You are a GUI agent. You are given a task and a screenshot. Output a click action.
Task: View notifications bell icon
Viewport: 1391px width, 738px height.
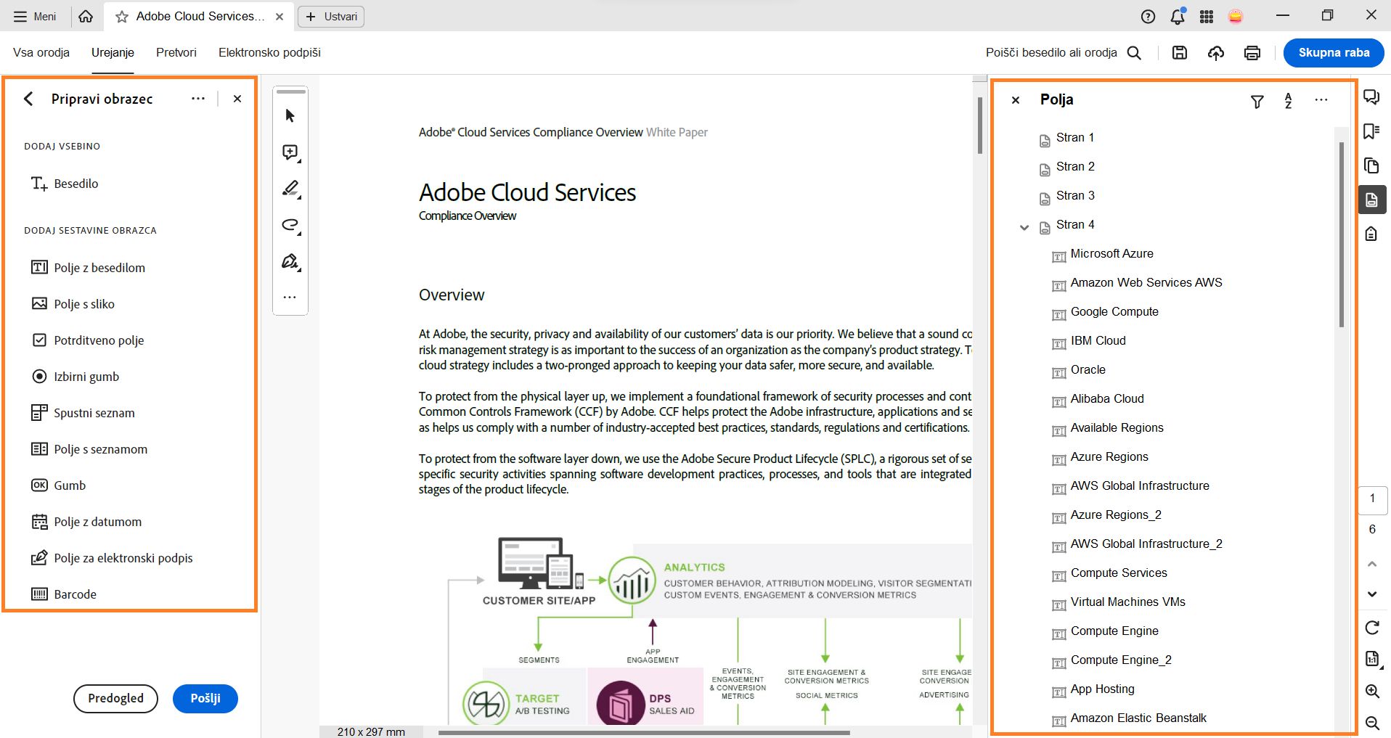coord(1178,16)
